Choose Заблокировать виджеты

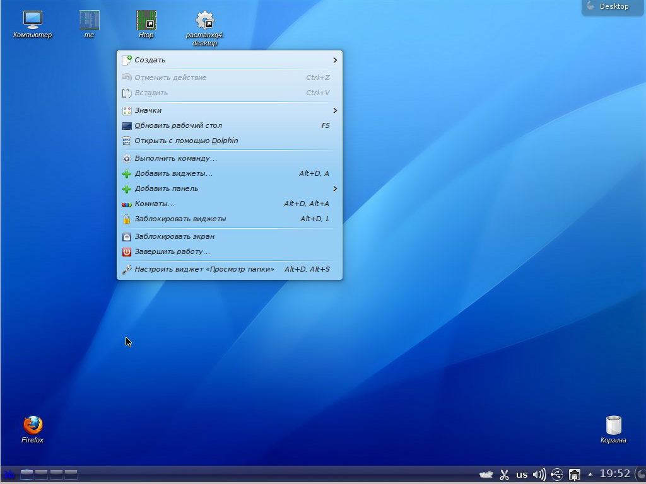coord(230,219)
